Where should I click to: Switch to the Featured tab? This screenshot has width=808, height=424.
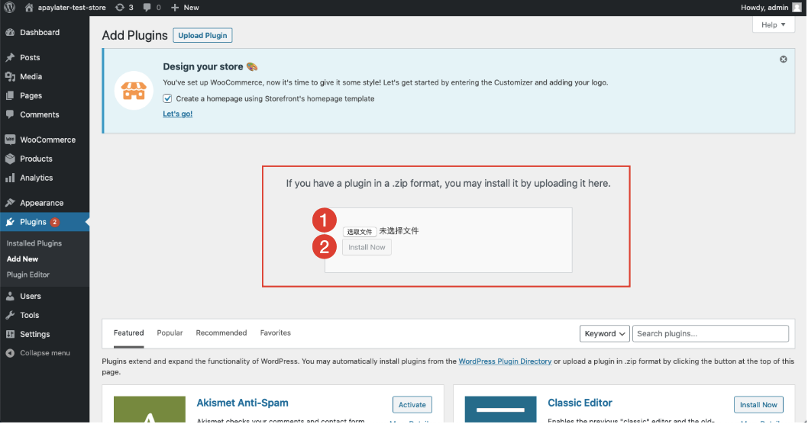(x=129, y=333)
